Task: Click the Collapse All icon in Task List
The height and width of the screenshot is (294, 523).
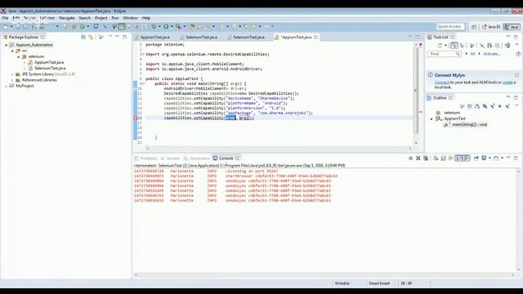Action: point(498,46)
